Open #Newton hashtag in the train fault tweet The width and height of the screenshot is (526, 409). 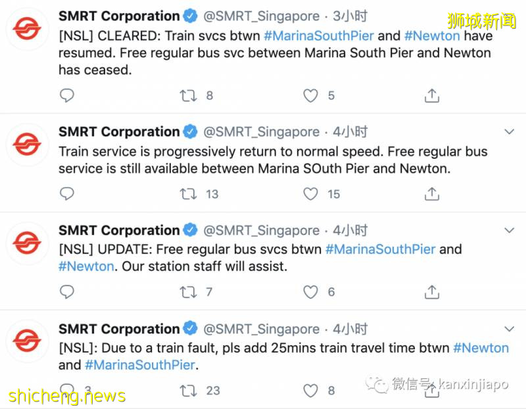(x=481, y=348)
